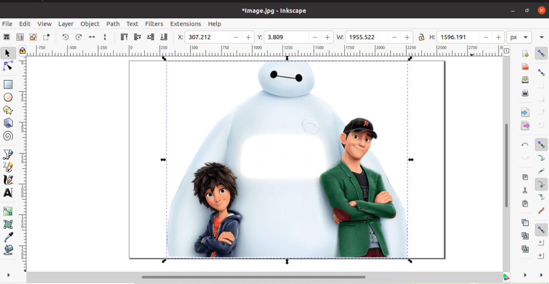This screenshot has width=549, height=284.
Task: Lower selection one step
Action: point(151,37)
